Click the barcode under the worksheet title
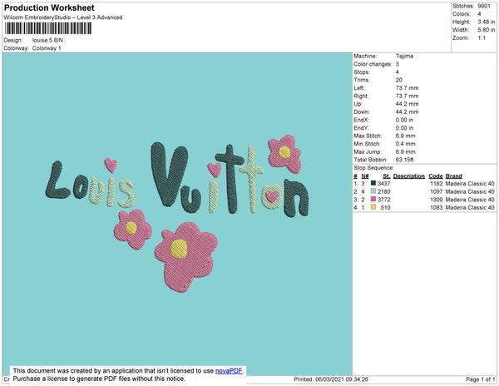Image resolution: width=499 pixels, height=386 pixels. (48, 28)
